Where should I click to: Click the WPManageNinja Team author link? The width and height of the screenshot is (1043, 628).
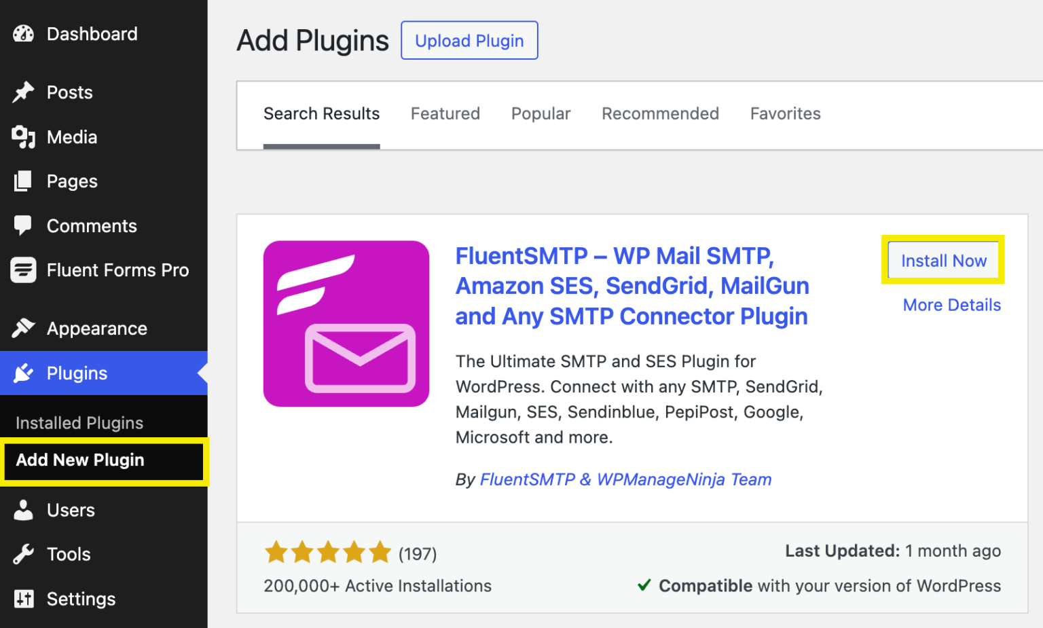click(x=684, y=479)
